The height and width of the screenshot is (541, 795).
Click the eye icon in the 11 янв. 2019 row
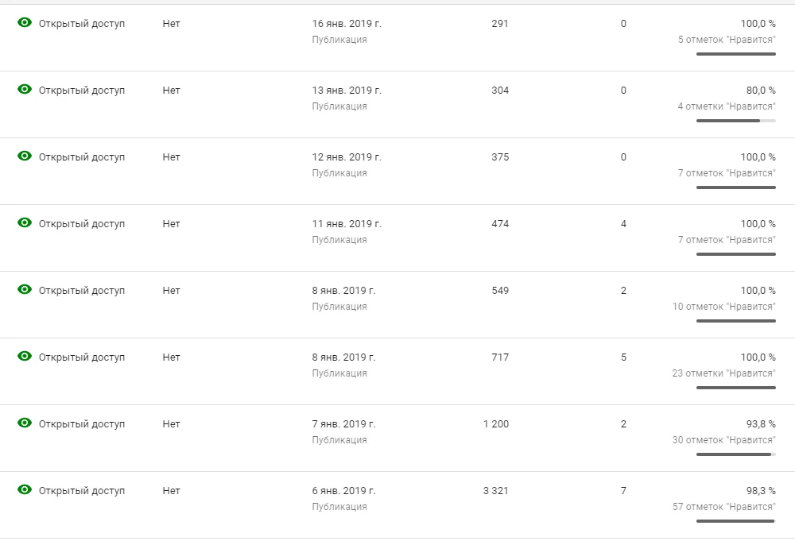[x=25, y=223]
